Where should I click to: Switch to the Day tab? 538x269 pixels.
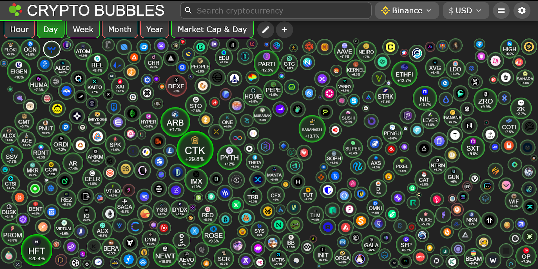[x=50, y=29]
